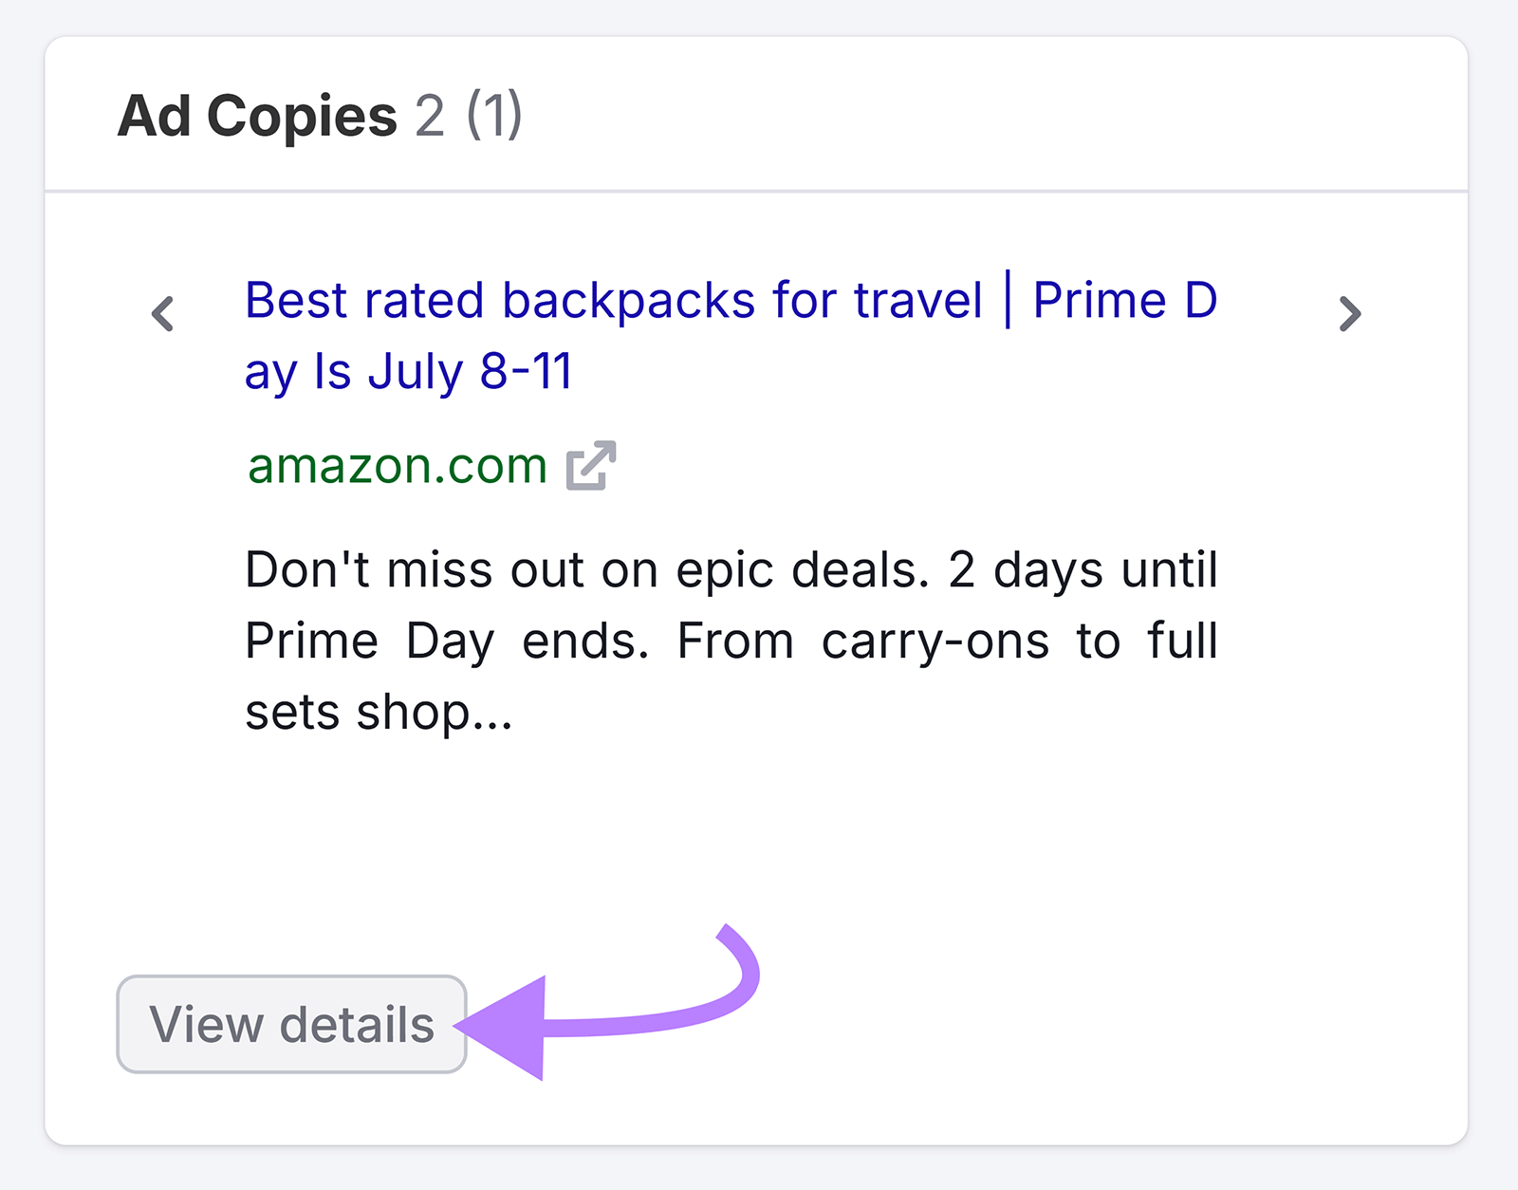The width and height of the screenshot is (1518, 1190).
Task: Open the Ad Copies section header
Action: pos(259,115)
